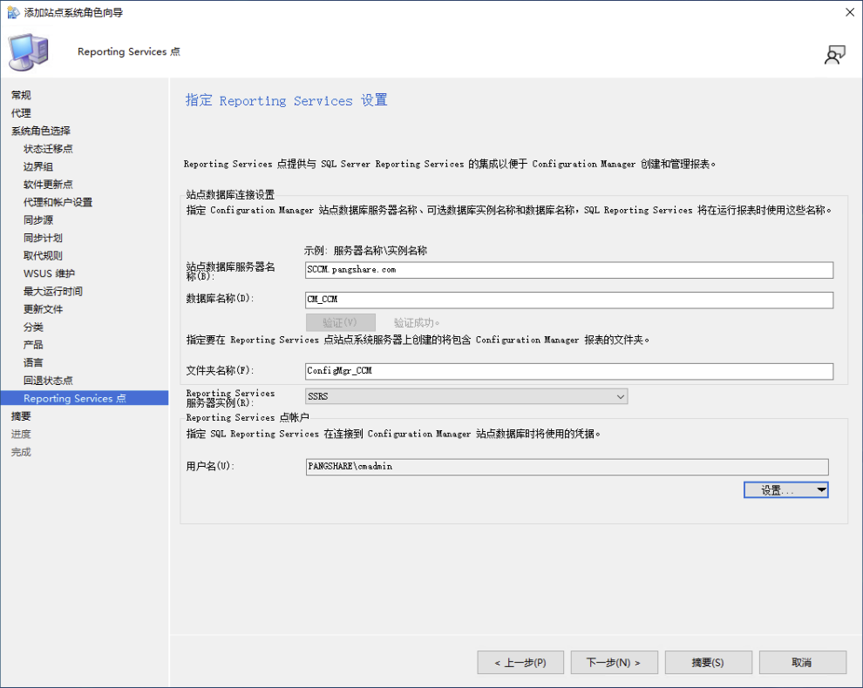The image size is (863, 688).
Task: Open the 边界组 step
Action: [38, 166]
